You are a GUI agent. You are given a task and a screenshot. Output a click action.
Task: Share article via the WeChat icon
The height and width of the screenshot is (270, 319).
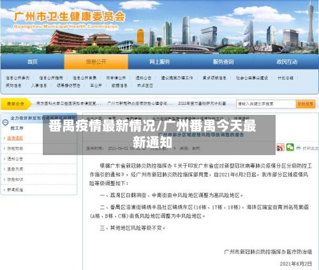click(290, 147)
